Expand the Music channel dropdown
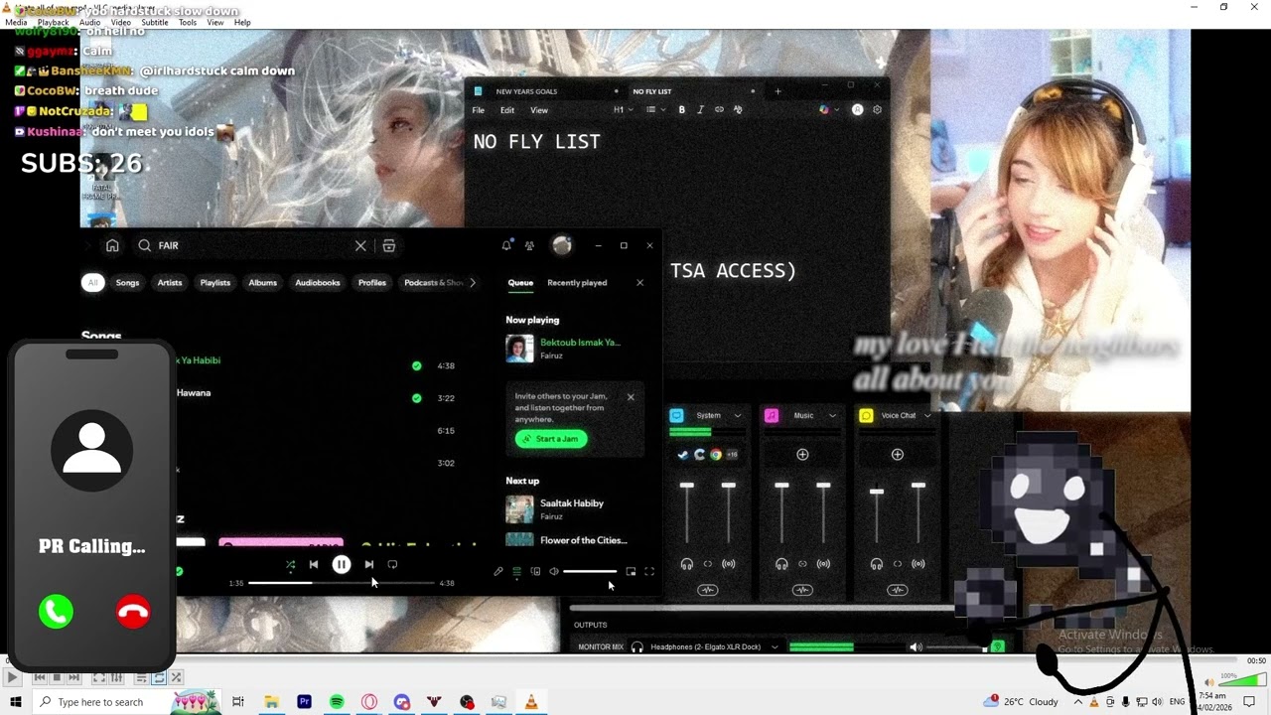1271x715 pixels. point(832,416)
